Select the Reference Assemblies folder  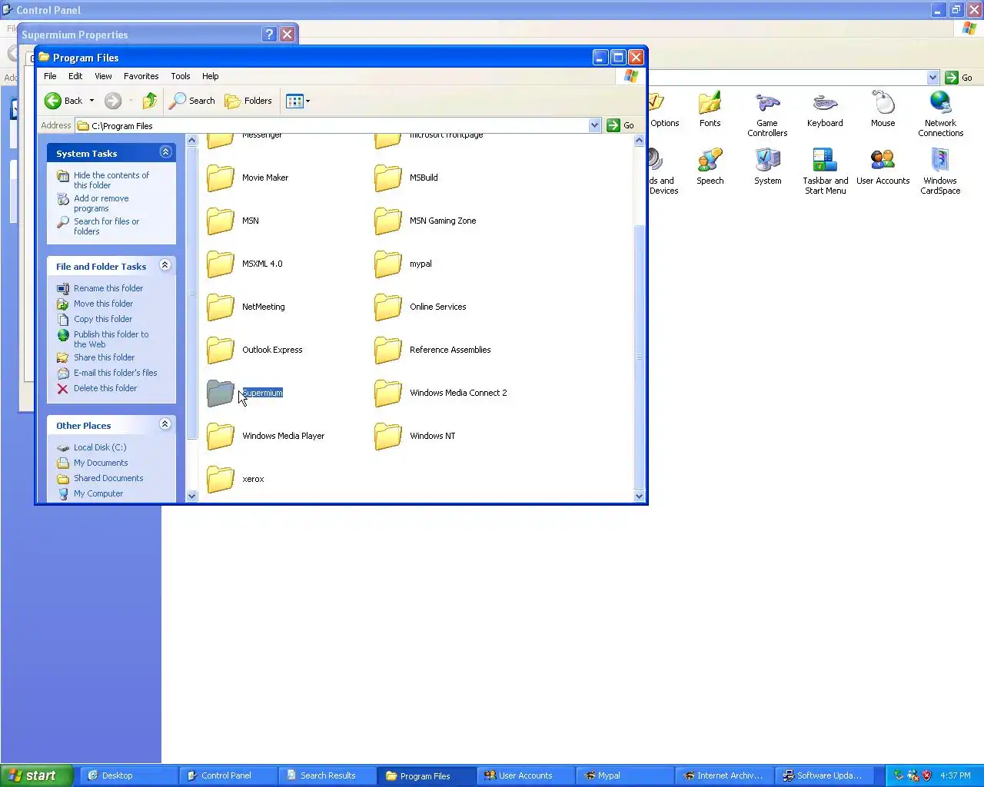(433, 350)
